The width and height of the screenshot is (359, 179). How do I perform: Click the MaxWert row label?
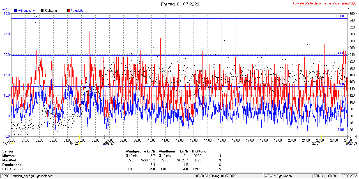coord(9,160)
